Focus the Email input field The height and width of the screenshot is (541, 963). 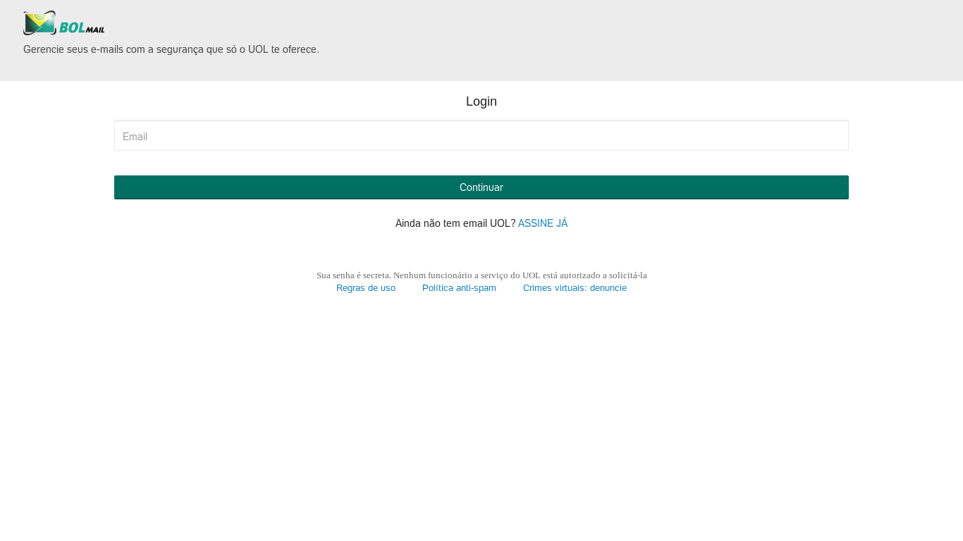[x=481, y=136]
